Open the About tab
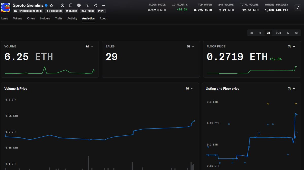 103,18
